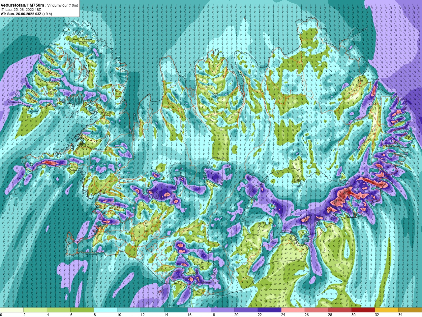Select the light purple 18–20 legend swatch
This screenshot has width=422, height=317.
click(223, 310)
